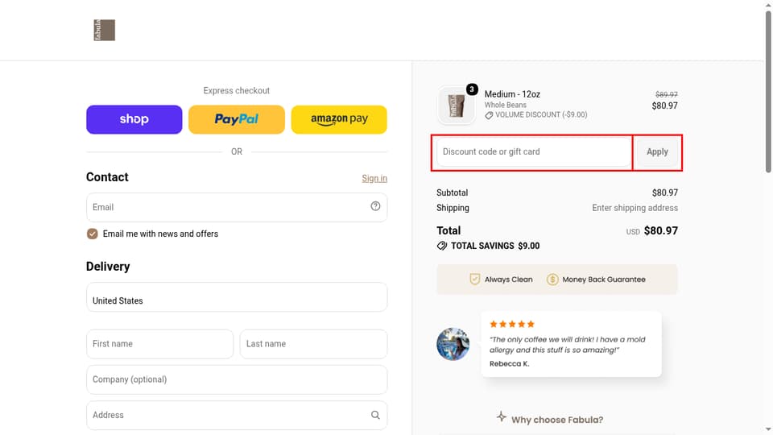Screen dimensions: 773x435
Task: Focus the Email input field
Action: pos(237,207)
